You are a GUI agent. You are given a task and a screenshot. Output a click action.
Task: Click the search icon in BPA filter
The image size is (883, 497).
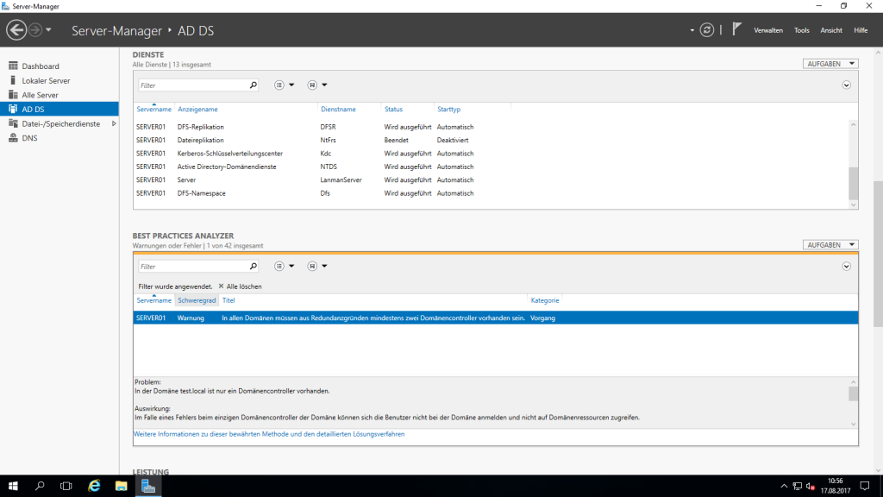pos(254,267)
